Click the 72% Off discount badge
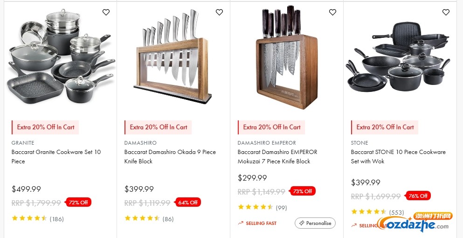This screenshot has width=463, height=238. [x=78, y=203]
